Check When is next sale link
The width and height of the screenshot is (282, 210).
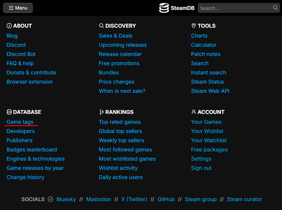pyautogui.click(x=122, y=91)
